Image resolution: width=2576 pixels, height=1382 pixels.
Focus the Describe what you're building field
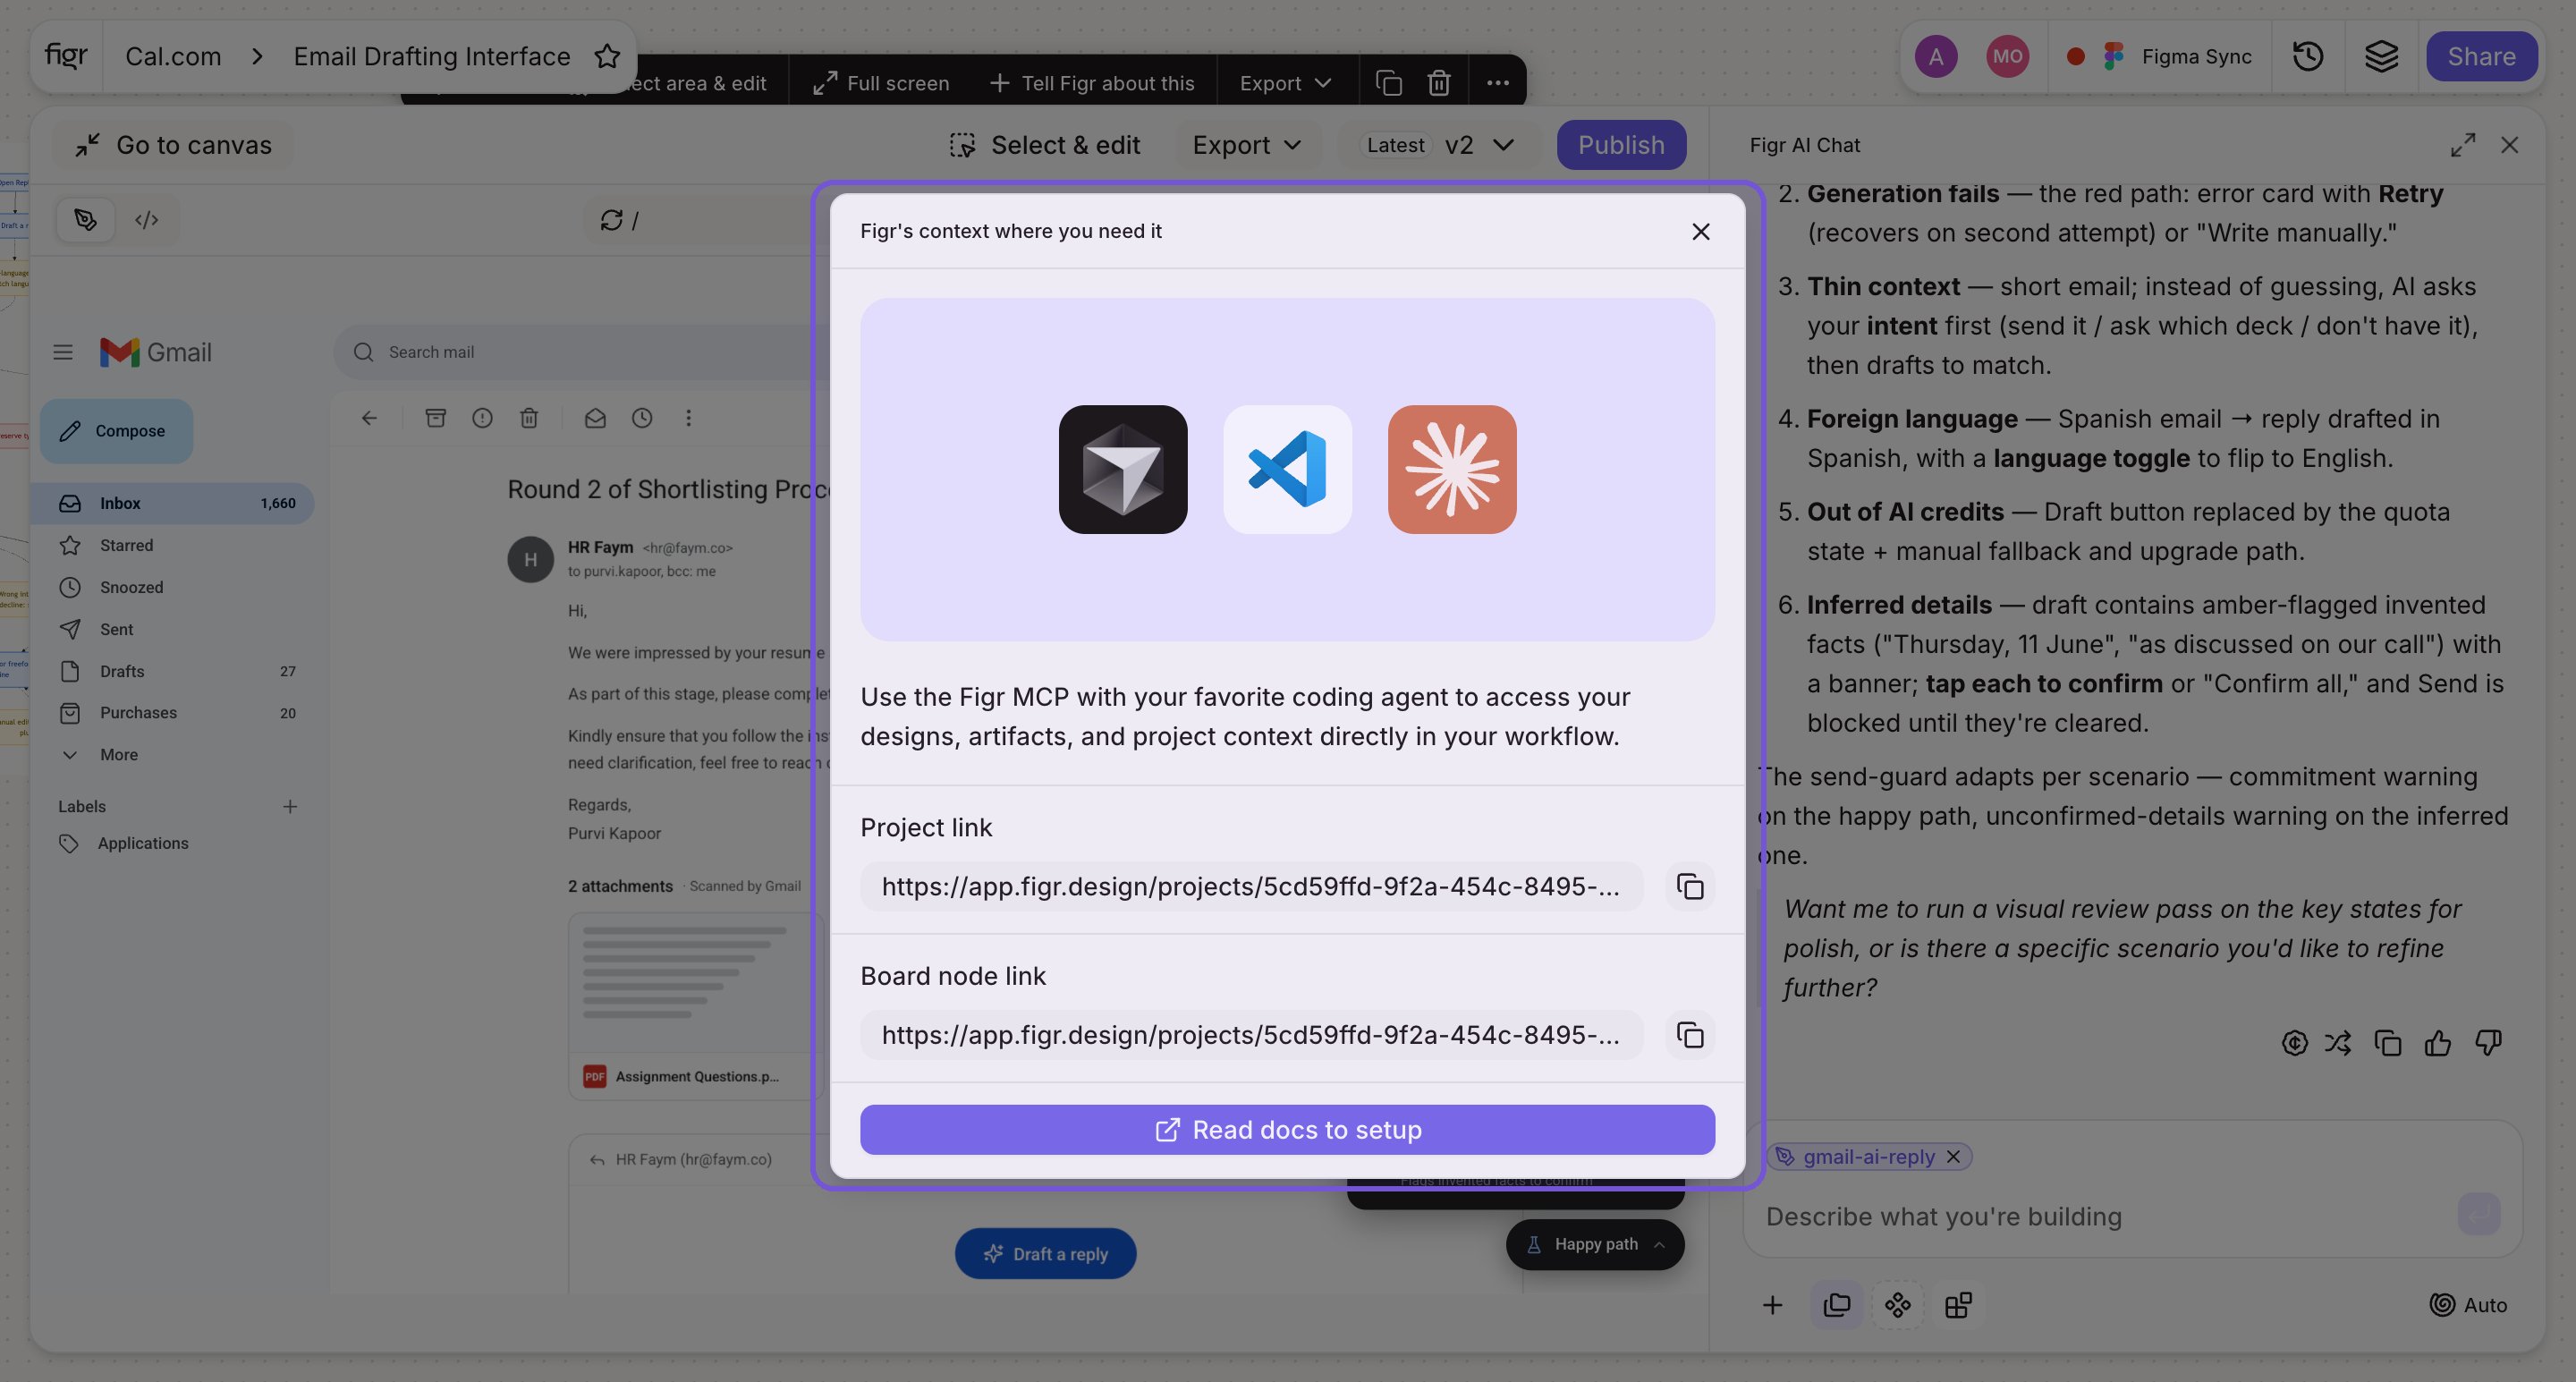coord(2100,1216)
